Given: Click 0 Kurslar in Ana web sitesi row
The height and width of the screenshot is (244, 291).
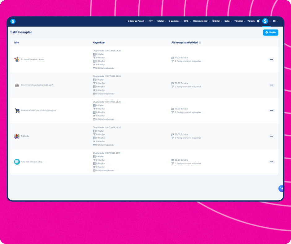Looking at the screenshot, I should tap(100, 167).
